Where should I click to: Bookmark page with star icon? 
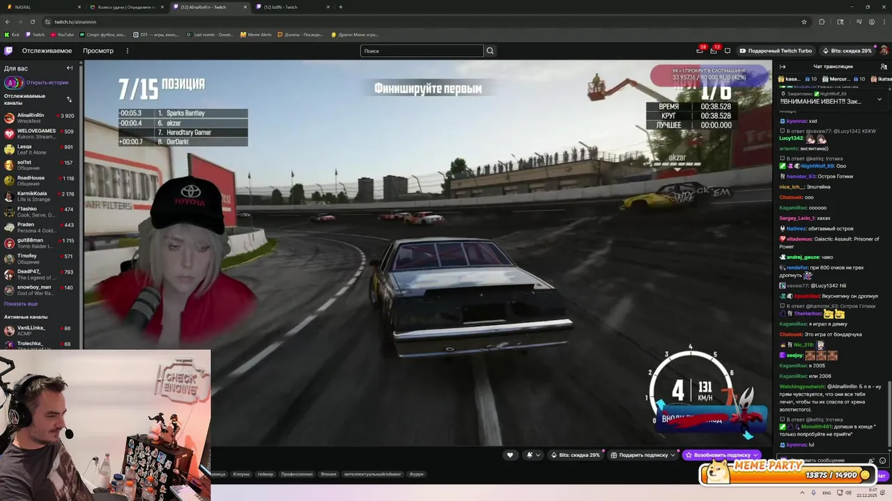[x=804, y=22]
